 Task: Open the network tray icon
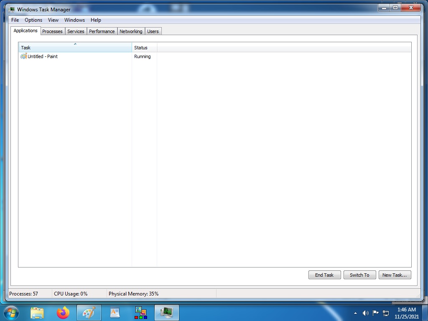click(x=386, y=313)
